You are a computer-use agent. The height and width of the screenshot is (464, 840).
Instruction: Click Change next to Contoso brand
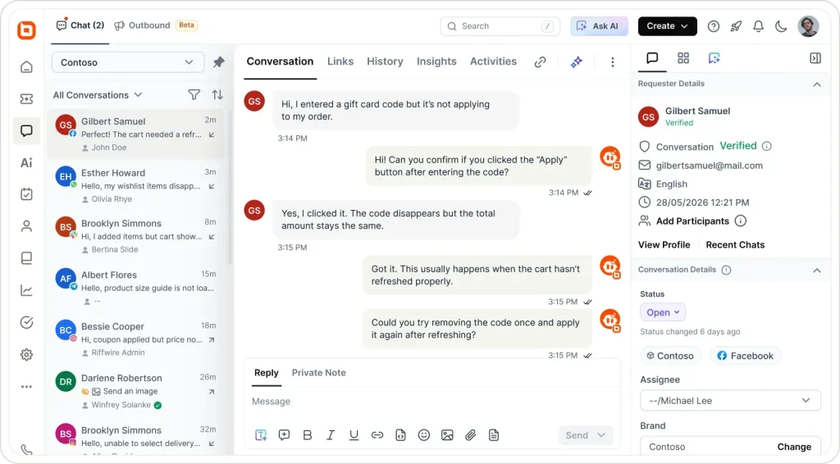pyautogui.click(x=794, y=447)
